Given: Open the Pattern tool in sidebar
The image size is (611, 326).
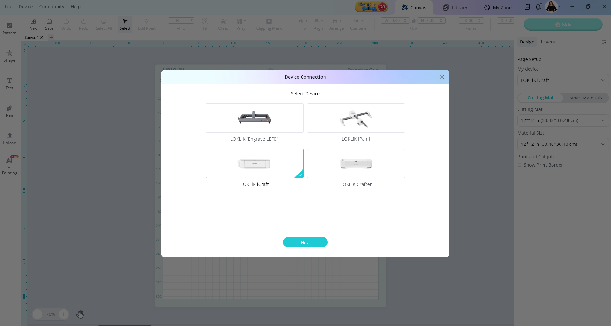Looking at the screenshot, I should click(x=9, y=28).
